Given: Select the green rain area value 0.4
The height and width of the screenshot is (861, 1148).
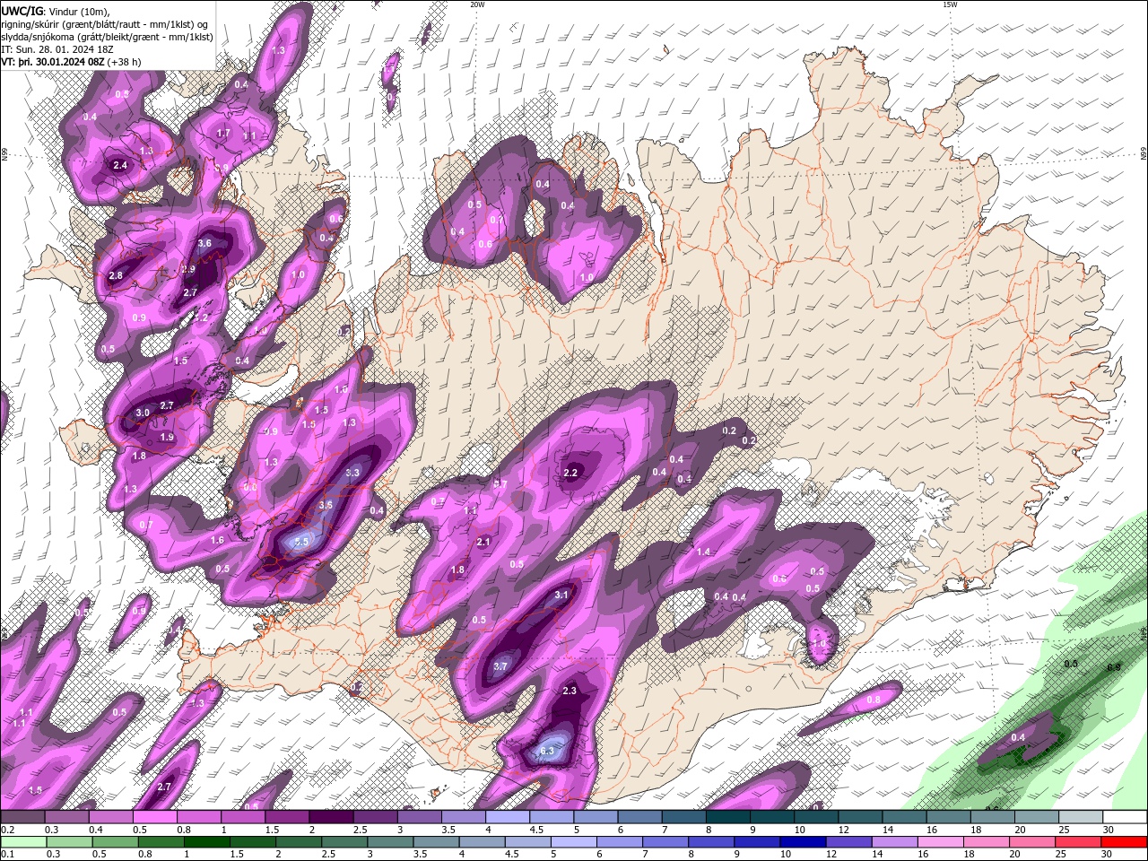Looking at the screenshot, I should 1018,737.
